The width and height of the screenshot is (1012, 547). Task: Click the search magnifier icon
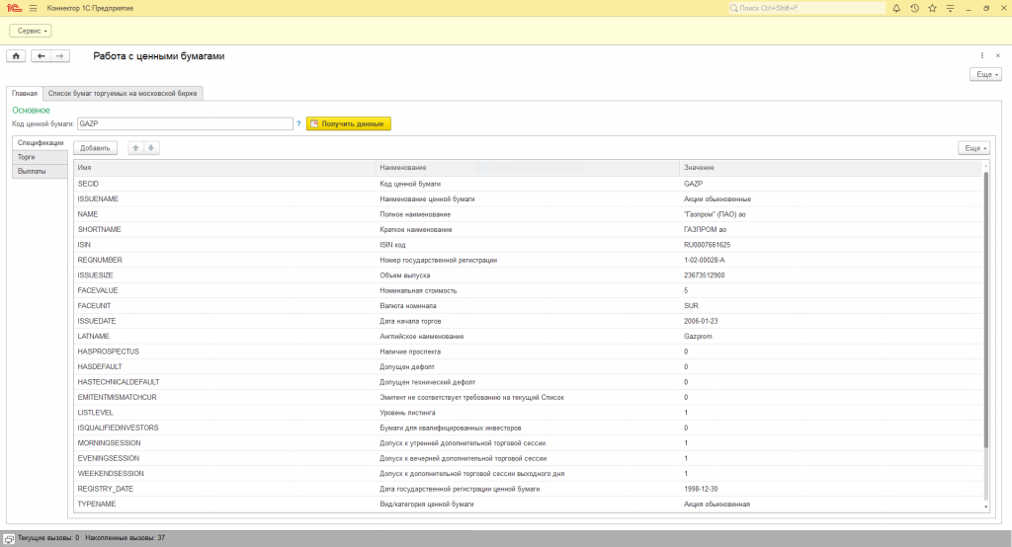coord(734,8)
